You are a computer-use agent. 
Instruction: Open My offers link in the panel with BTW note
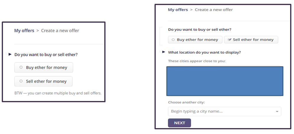point(24,31)
